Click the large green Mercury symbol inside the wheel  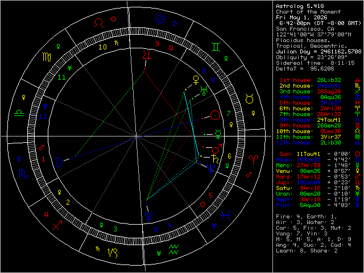(x=218, y=134)
